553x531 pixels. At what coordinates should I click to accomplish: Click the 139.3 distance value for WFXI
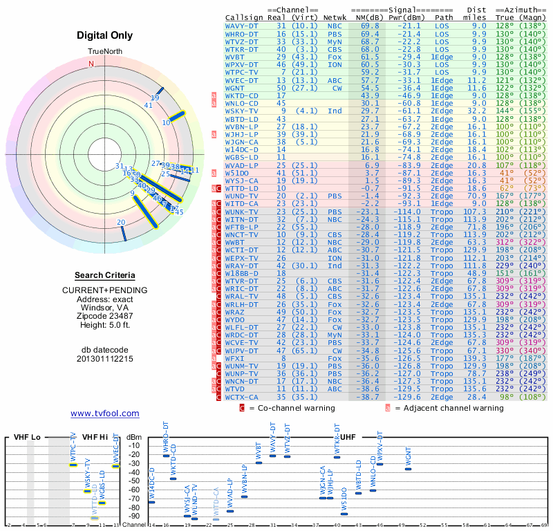coord(474,358)
